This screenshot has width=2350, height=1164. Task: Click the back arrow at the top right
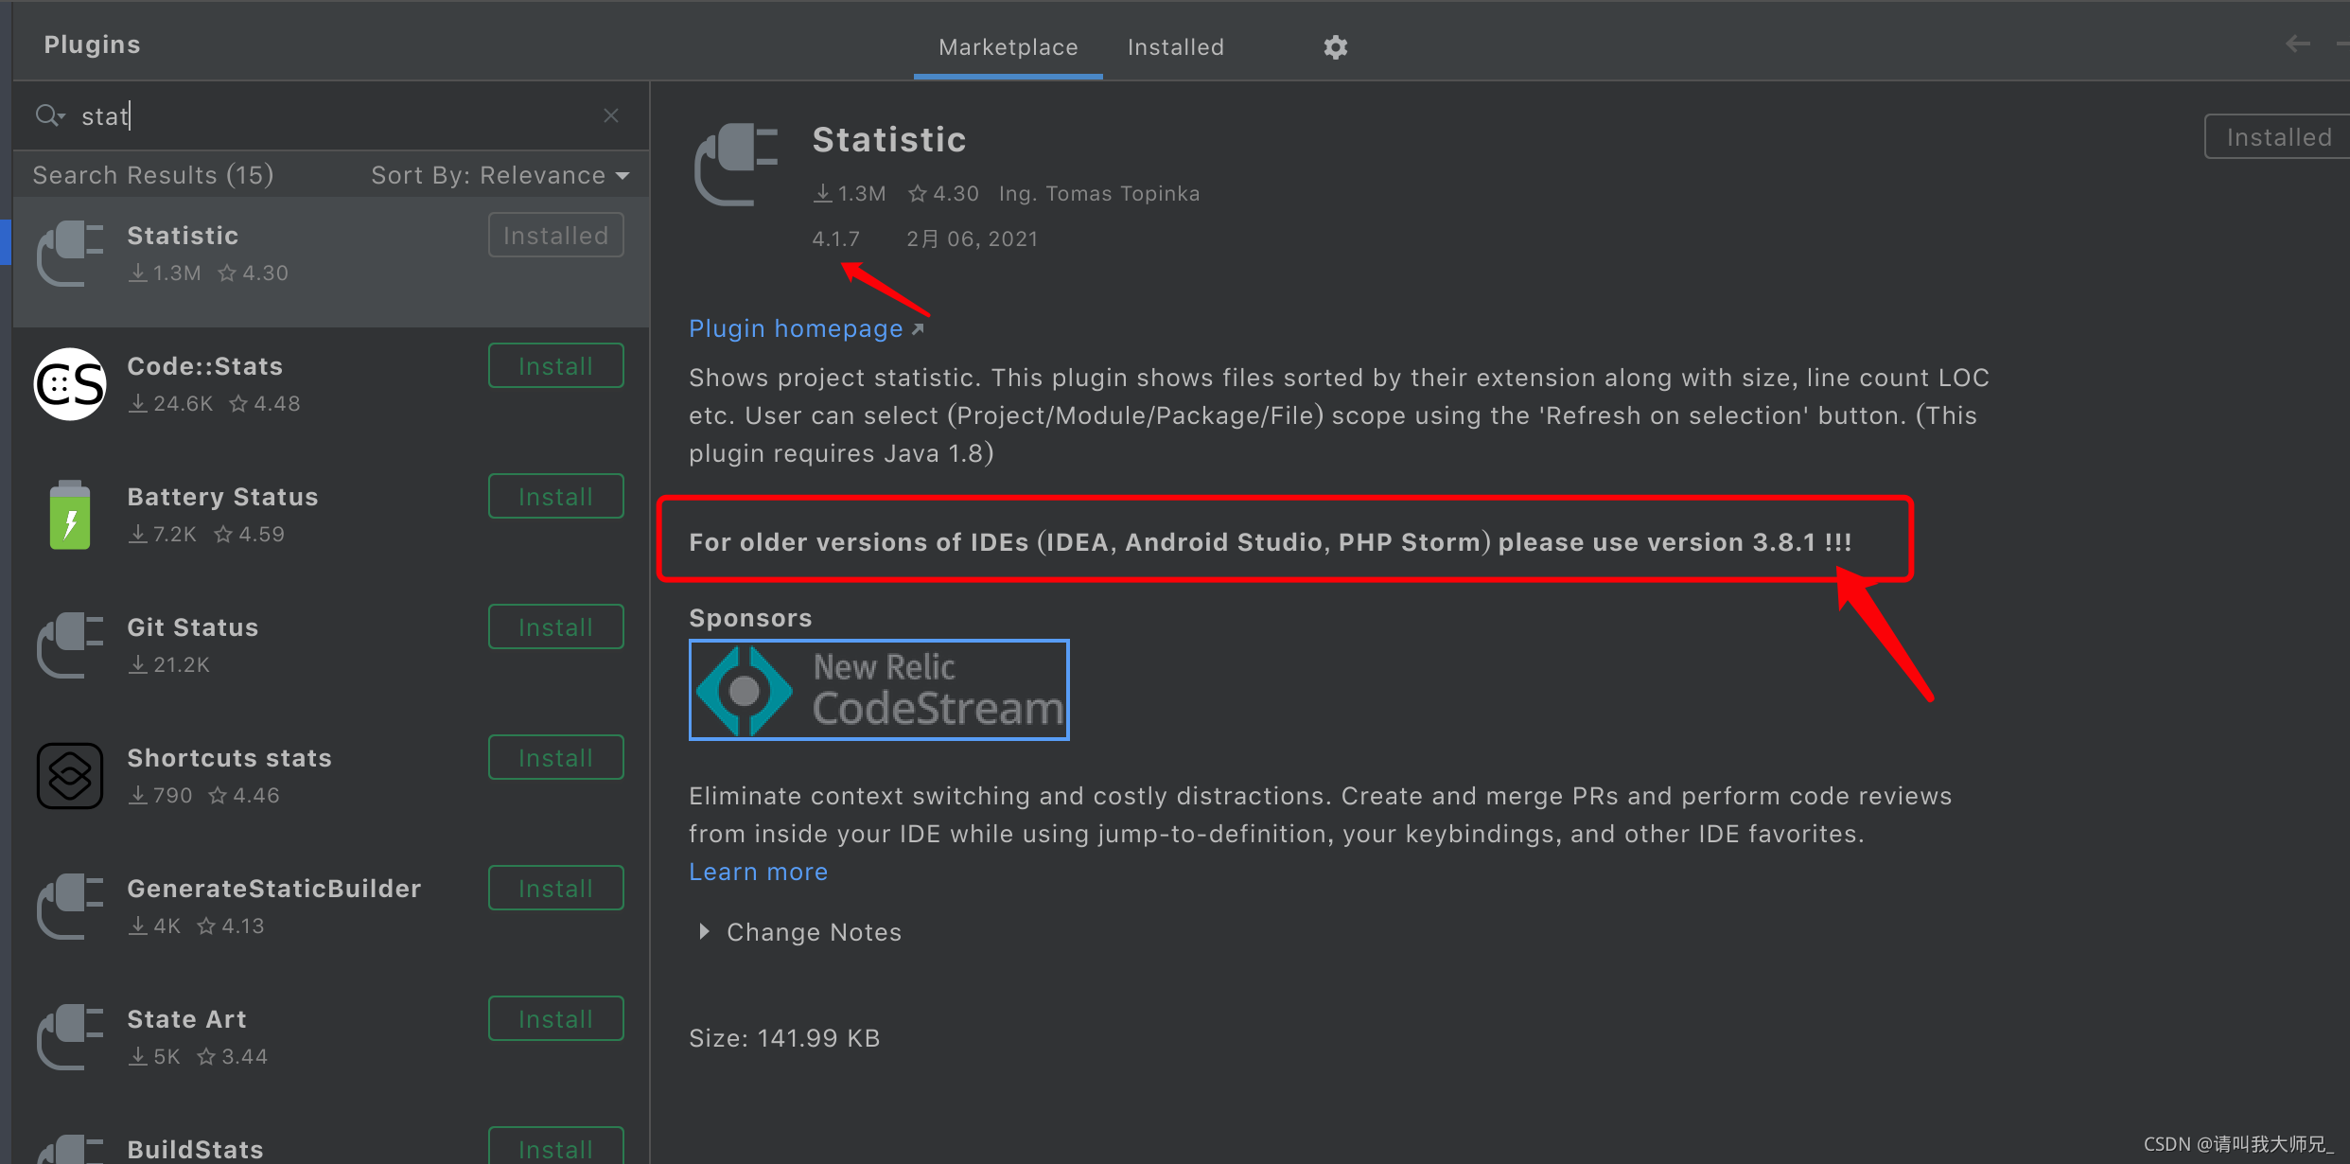(2297, 43)
